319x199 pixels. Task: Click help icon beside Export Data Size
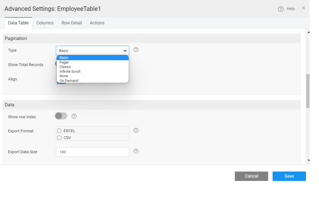pyautogui.click(x=136, y=151)
